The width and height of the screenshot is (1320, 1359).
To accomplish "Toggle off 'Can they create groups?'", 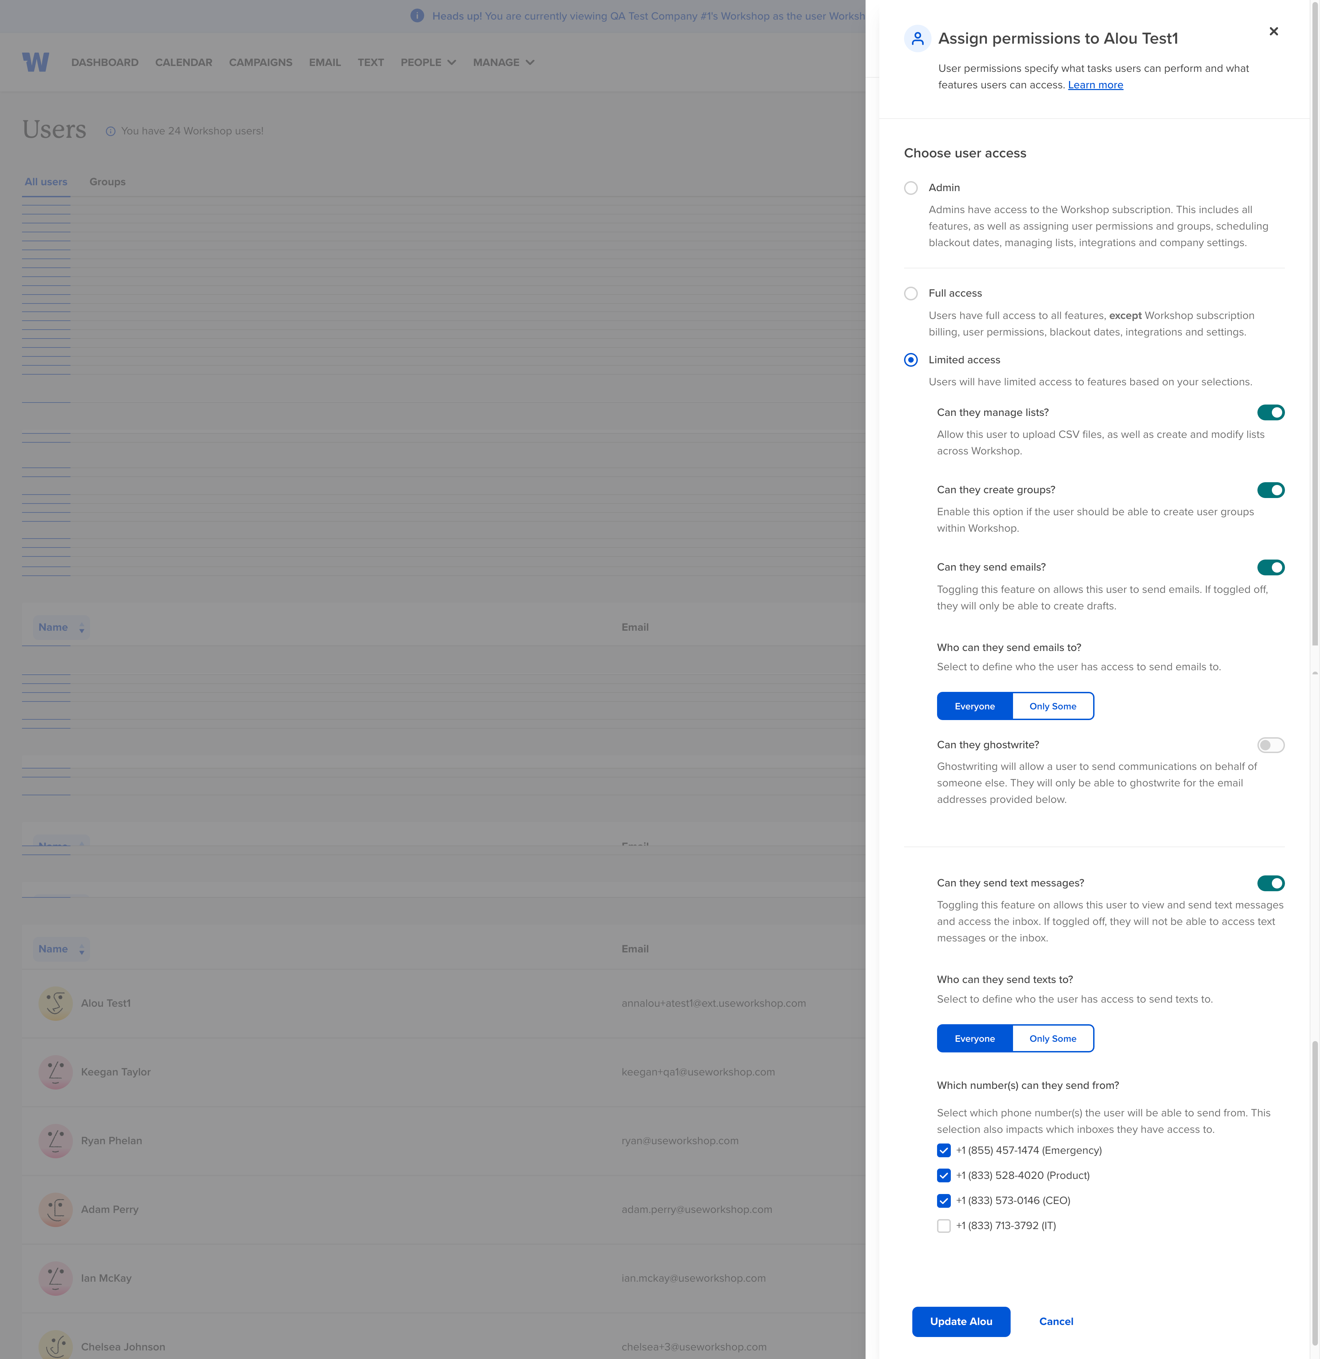I will [1271, 490].
